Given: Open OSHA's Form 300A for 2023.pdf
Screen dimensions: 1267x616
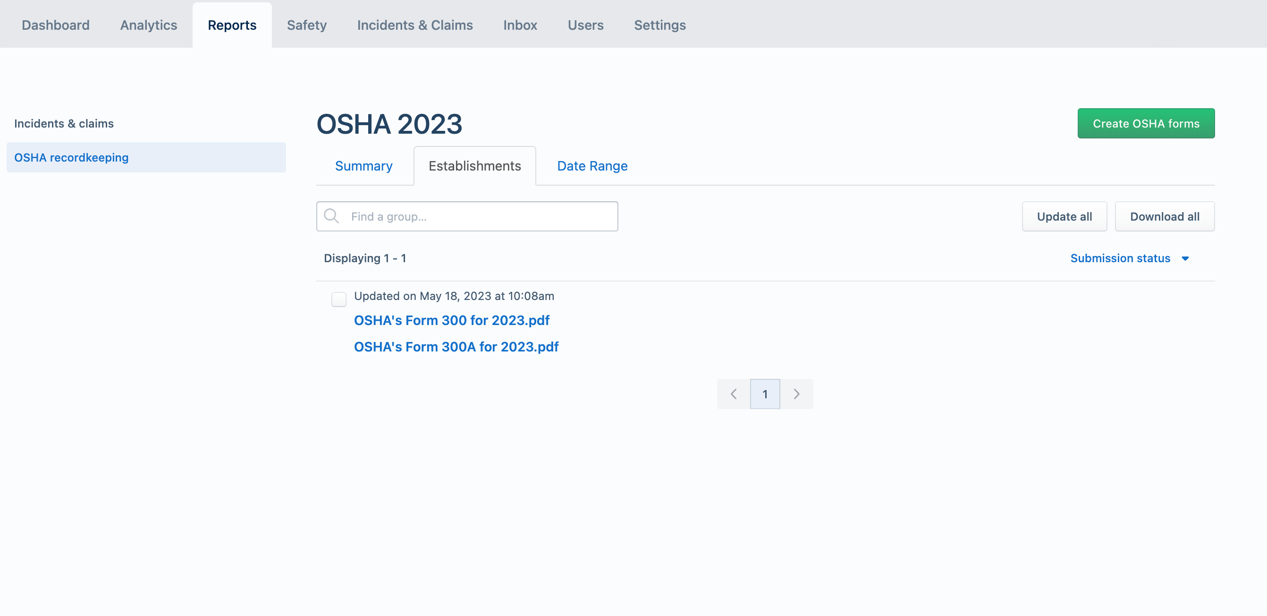Looking at the screenshot, I should (x=456, y=346).
